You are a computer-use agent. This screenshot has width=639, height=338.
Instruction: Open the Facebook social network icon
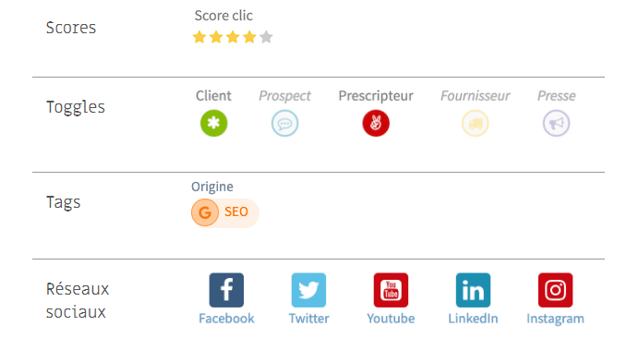tap(226, 290)
